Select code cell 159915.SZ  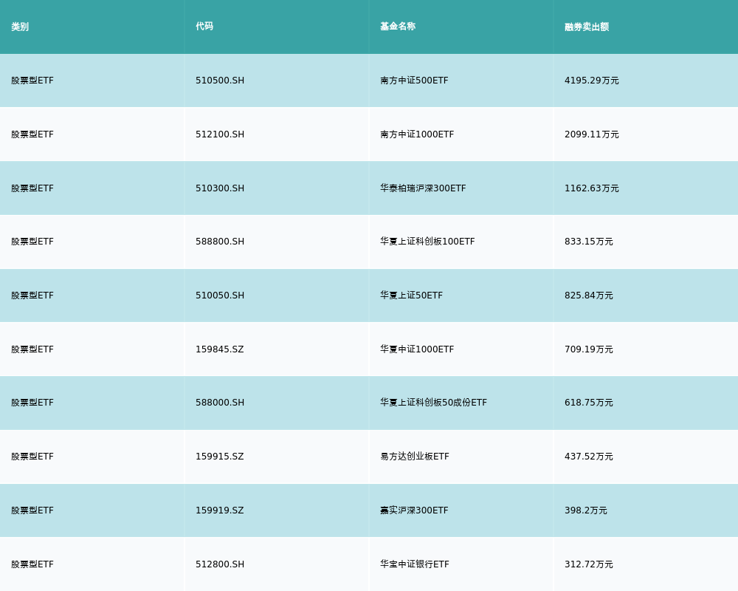[x=220, y=457]
